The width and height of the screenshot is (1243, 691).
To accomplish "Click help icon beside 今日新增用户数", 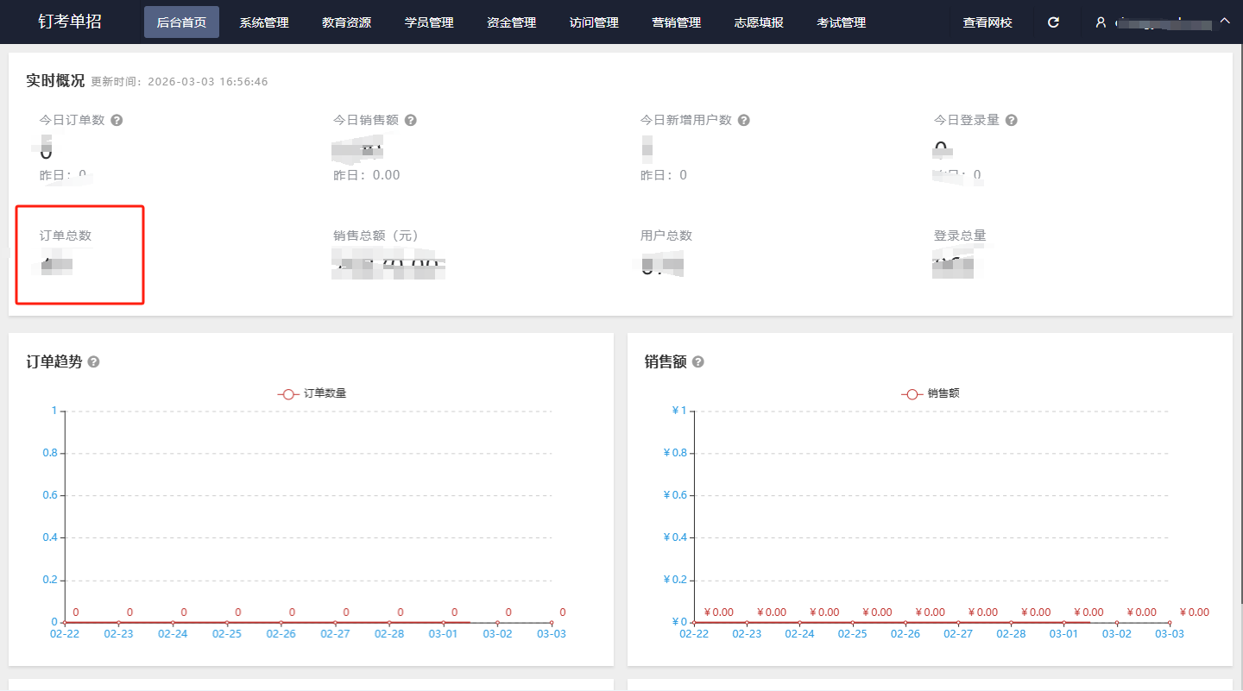I will point(743,120).
